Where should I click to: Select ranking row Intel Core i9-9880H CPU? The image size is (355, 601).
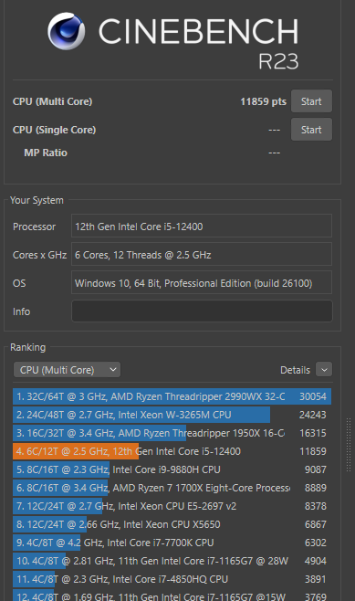click(172, 469)
